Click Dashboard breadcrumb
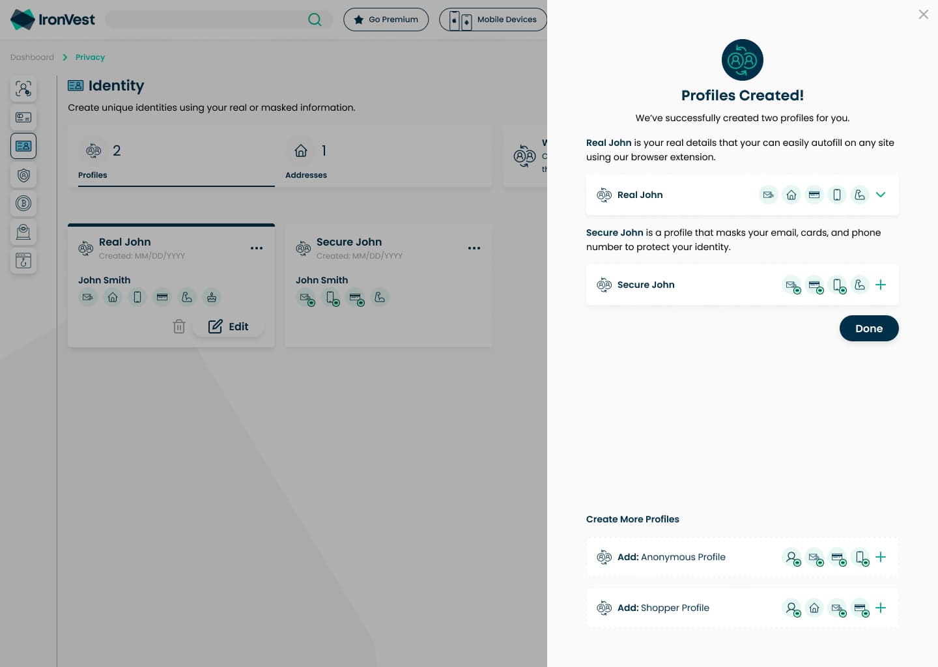 pyautogui.click(x=32, y=57)
